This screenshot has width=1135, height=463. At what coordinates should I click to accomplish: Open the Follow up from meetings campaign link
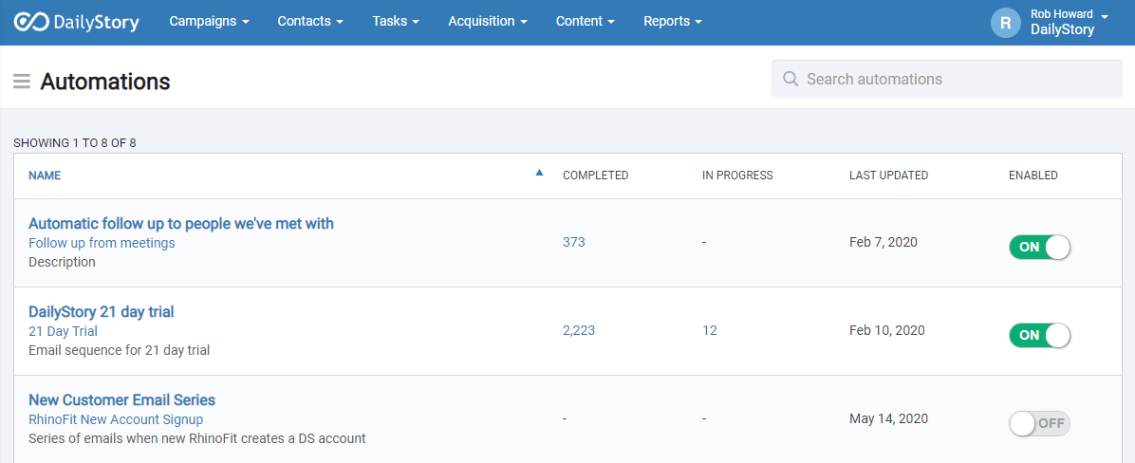coord(102,243)
